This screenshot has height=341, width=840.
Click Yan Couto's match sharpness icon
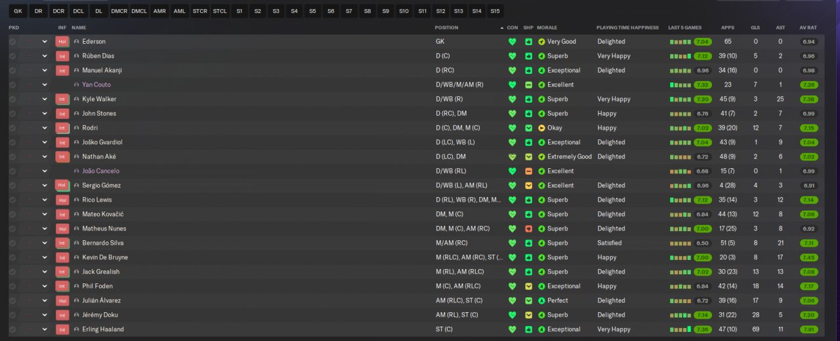(x=528, y=84)
